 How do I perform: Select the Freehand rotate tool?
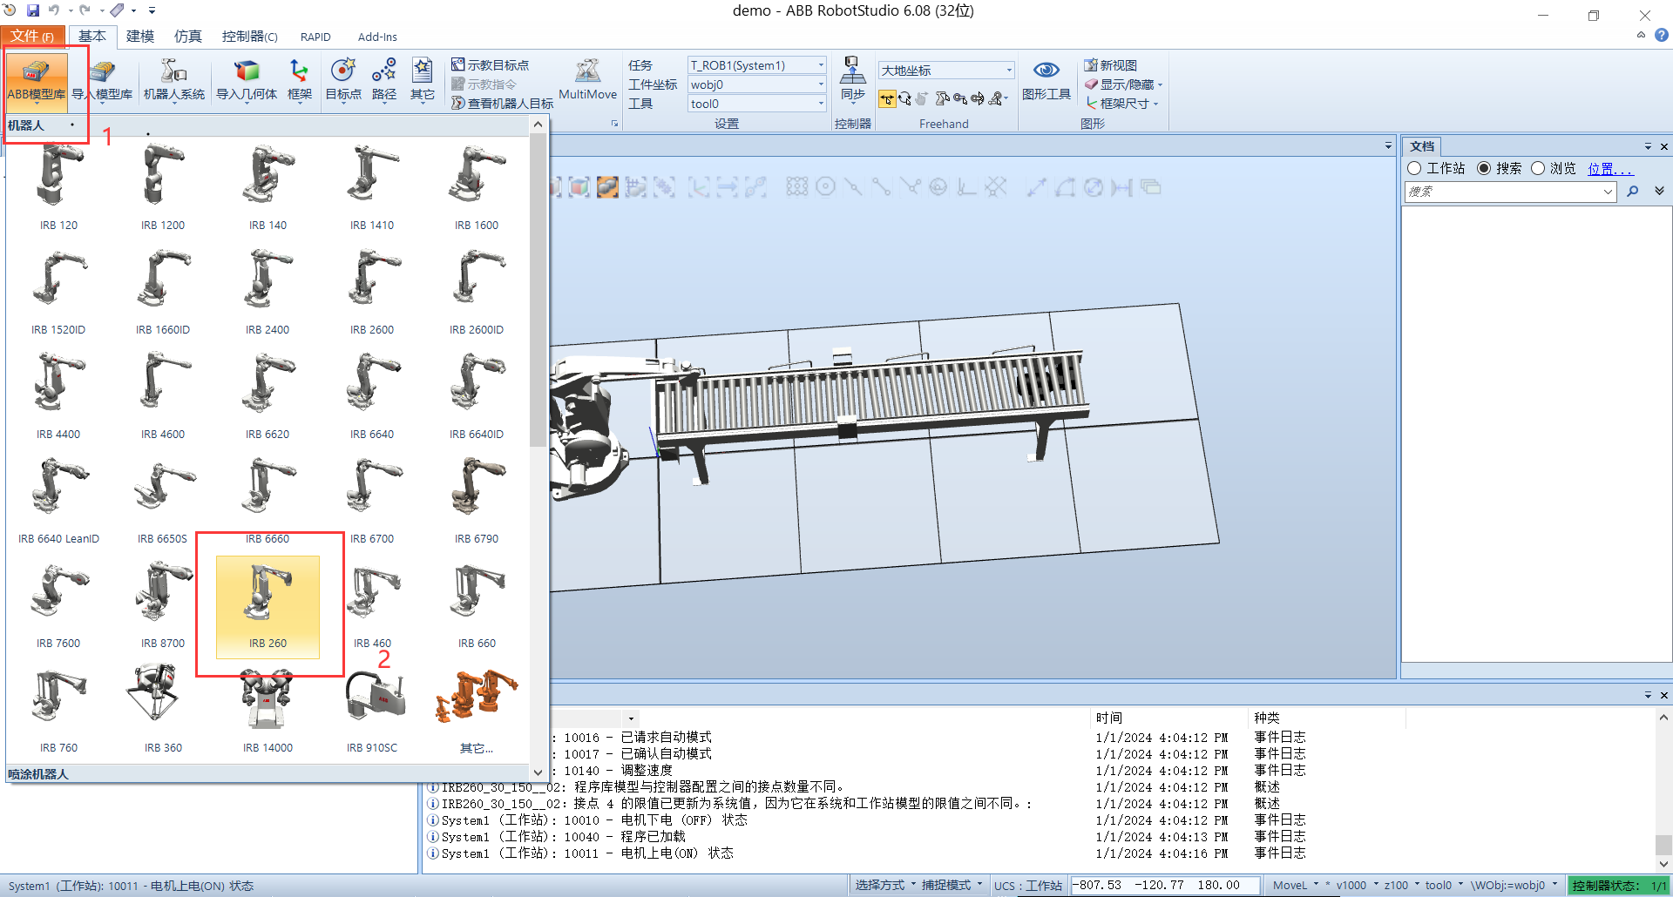(905, 98)
